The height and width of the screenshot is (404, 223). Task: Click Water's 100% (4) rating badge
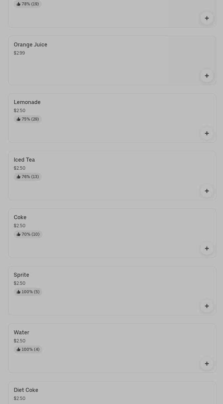(28, 349)
